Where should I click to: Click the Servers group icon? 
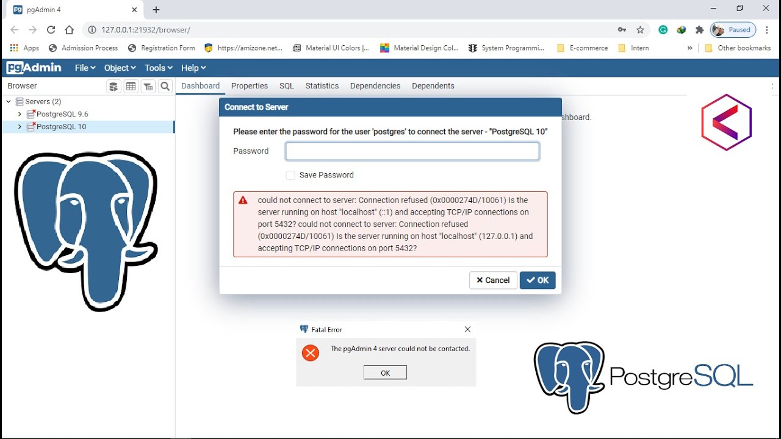(x=20, y=102)
